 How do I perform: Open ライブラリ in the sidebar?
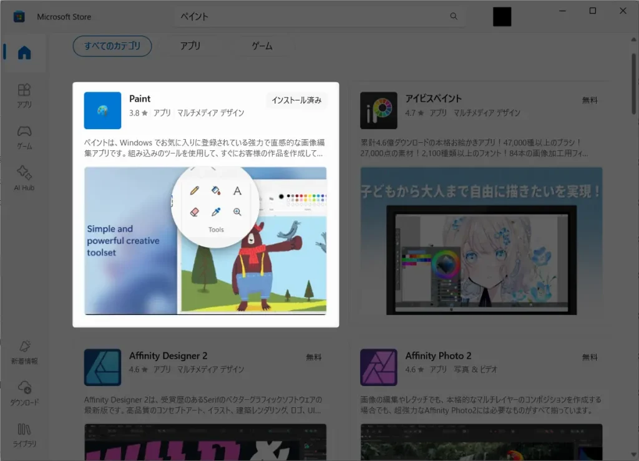pyautogui.click(x=24, y=435)
